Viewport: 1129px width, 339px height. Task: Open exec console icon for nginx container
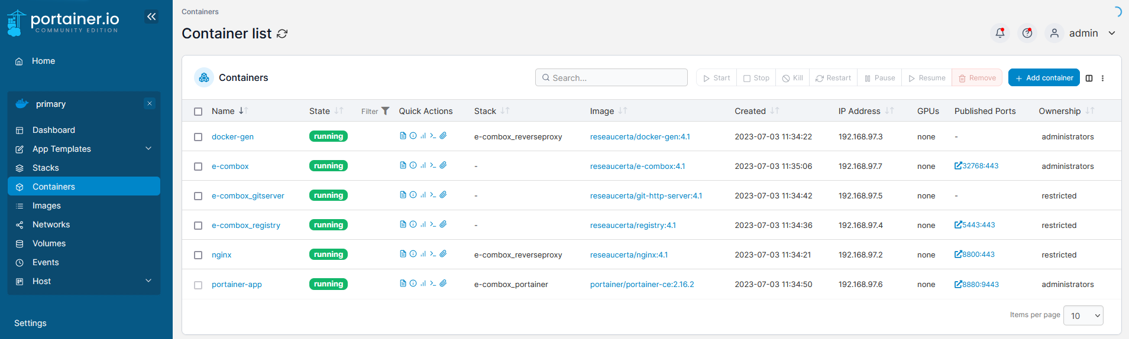[x=433, y=254]
